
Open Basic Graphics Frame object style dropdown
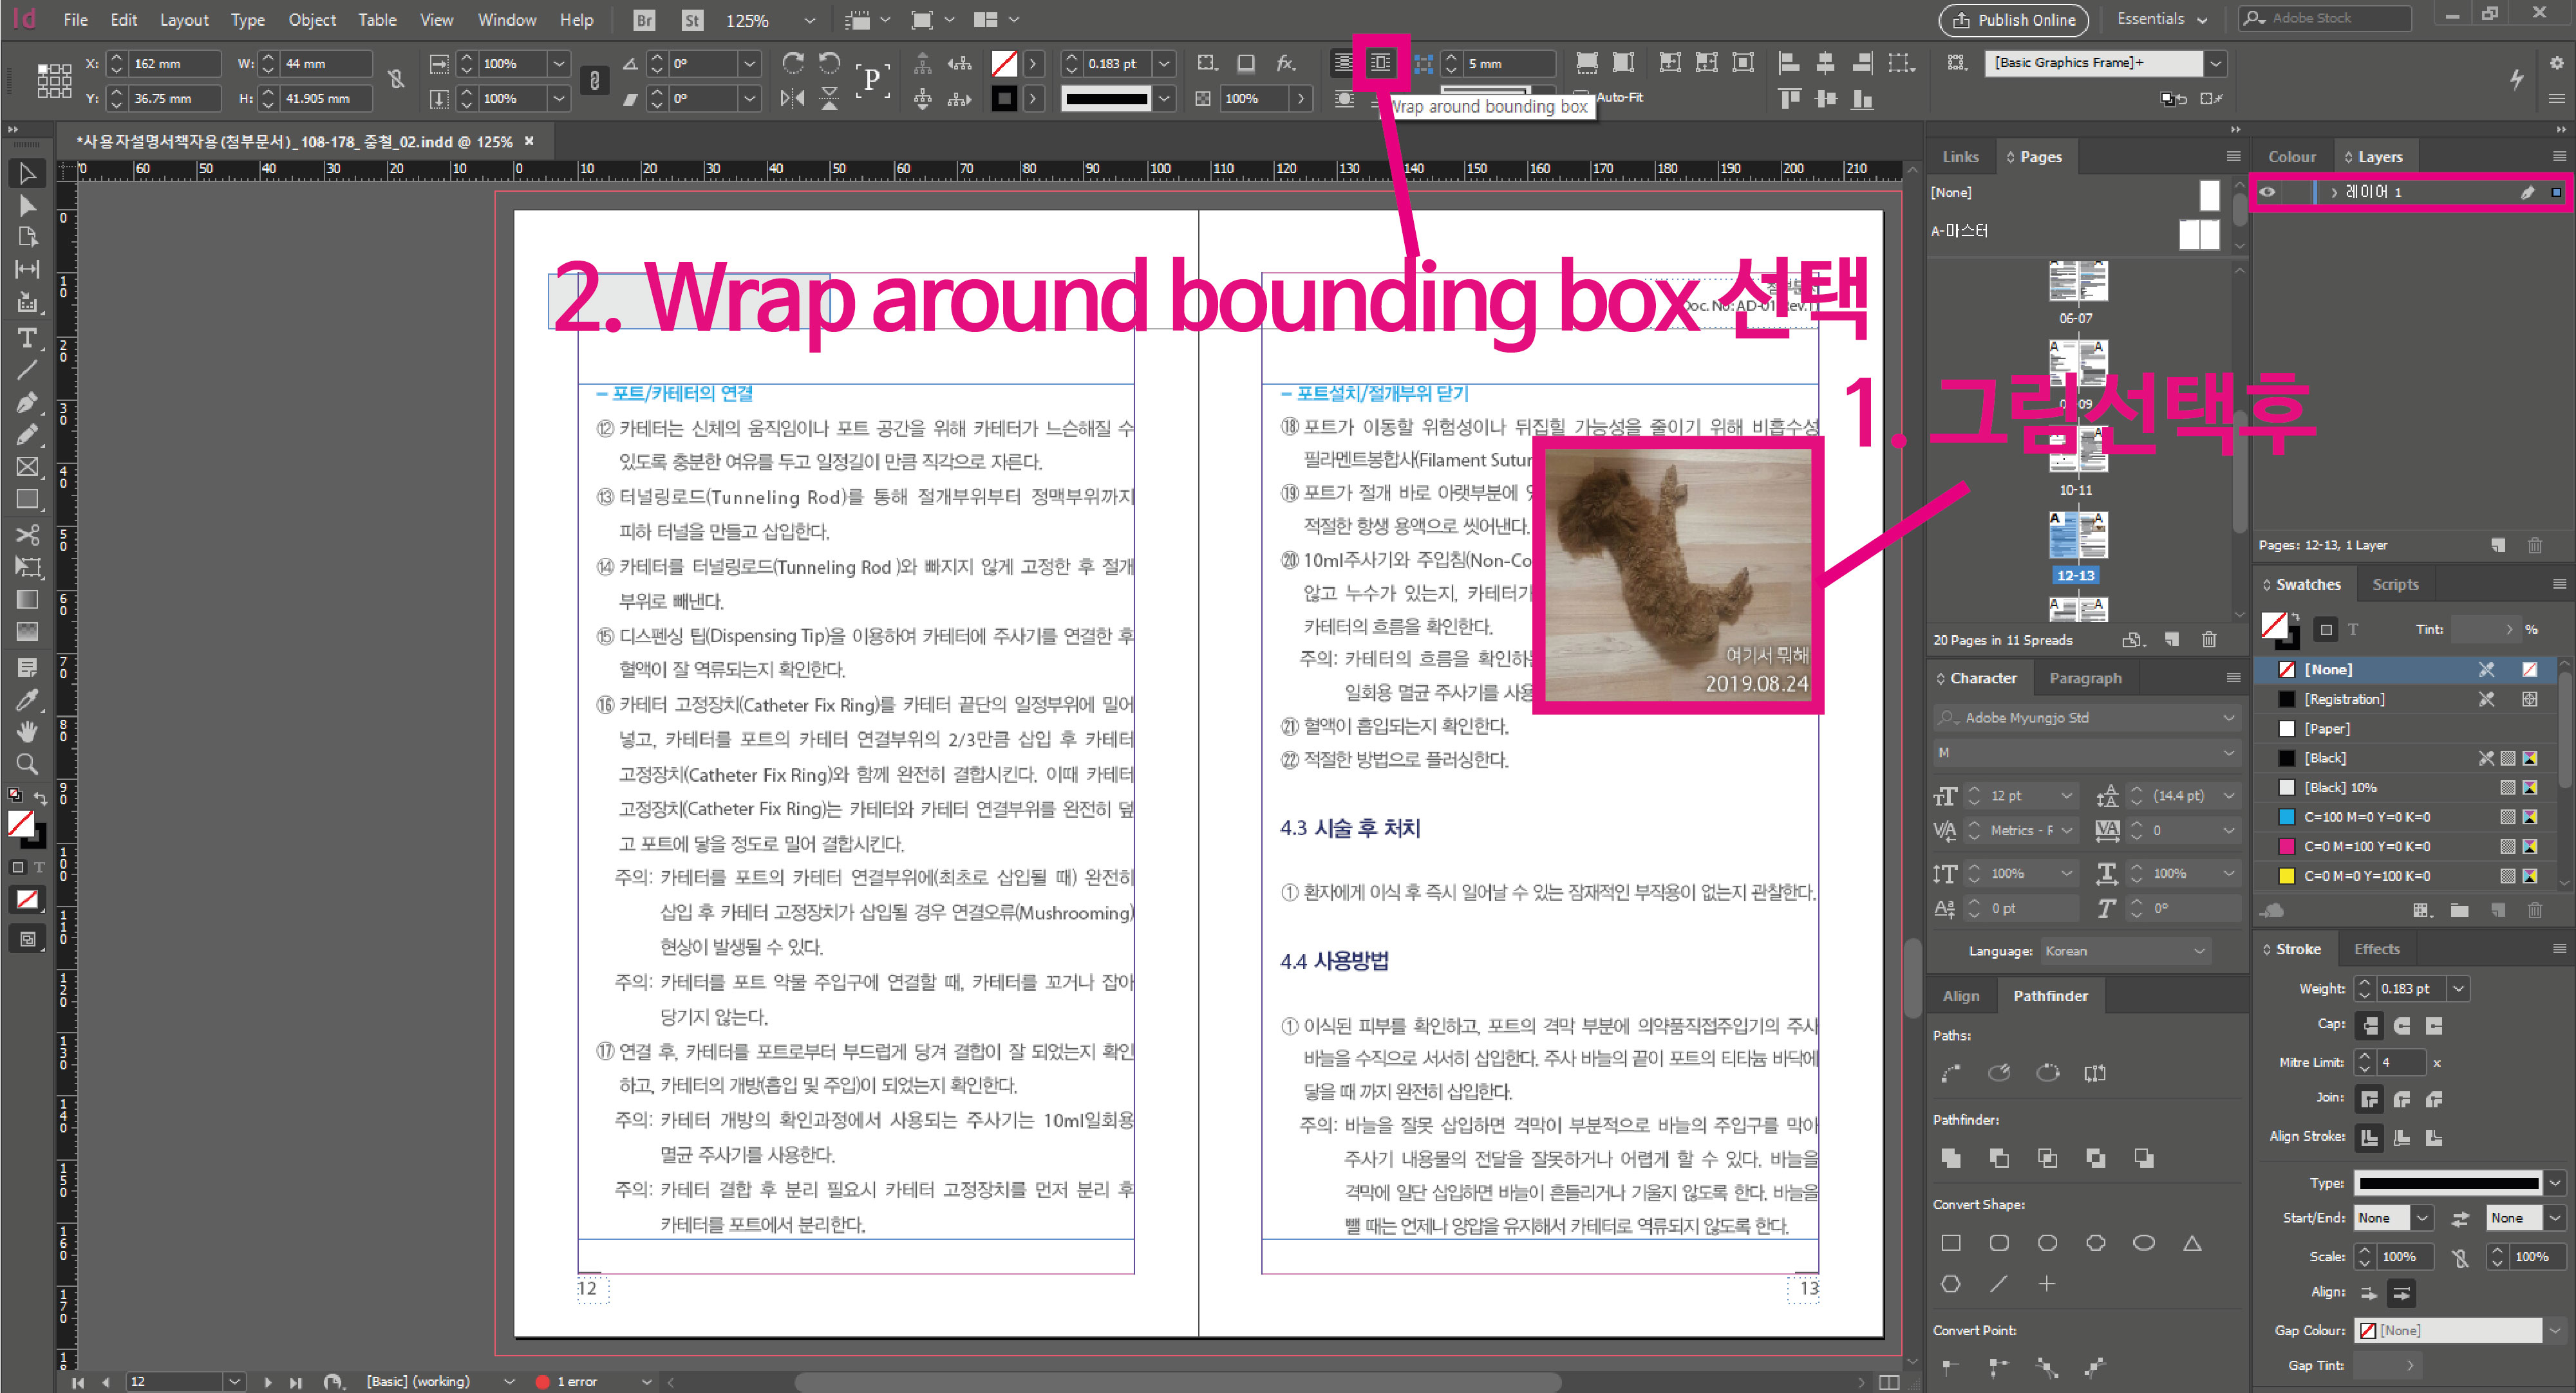tap(2216, 63)
